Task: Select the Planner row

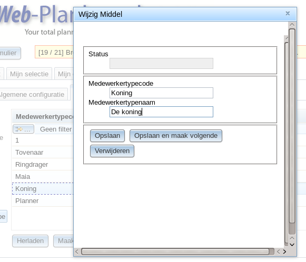Action: click(x=43, y=200)
